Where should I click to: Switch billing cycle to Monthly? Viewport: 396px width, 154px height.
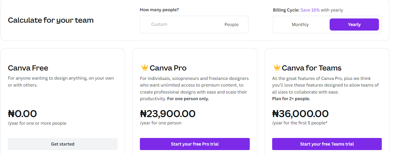[x=300, y=25]
